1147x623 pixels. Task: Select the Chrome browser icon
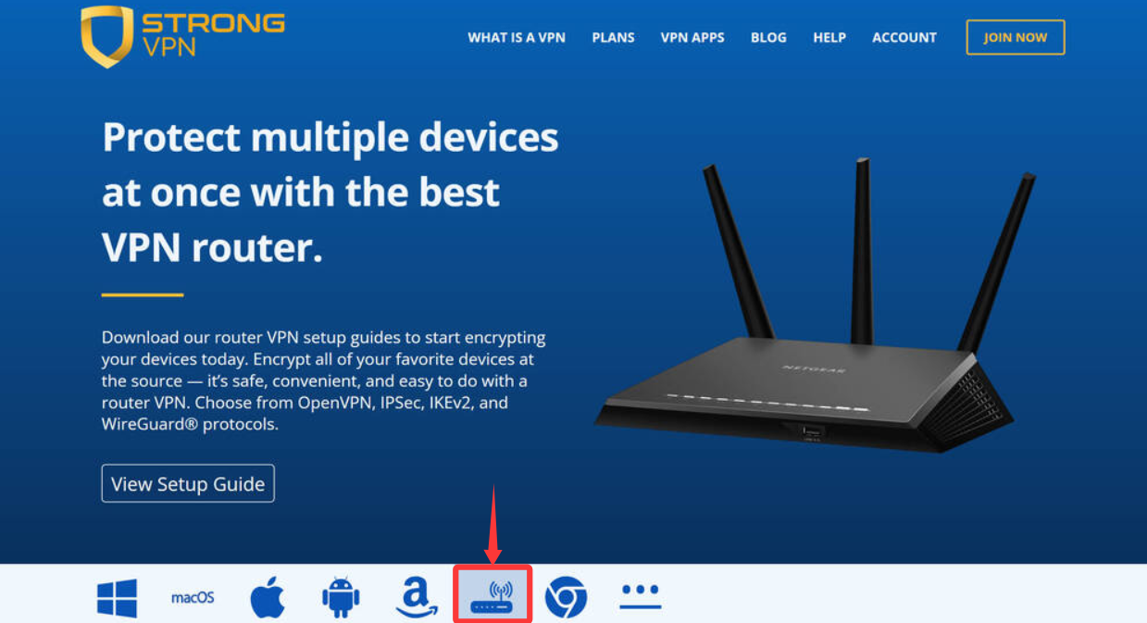pos(566,597)
